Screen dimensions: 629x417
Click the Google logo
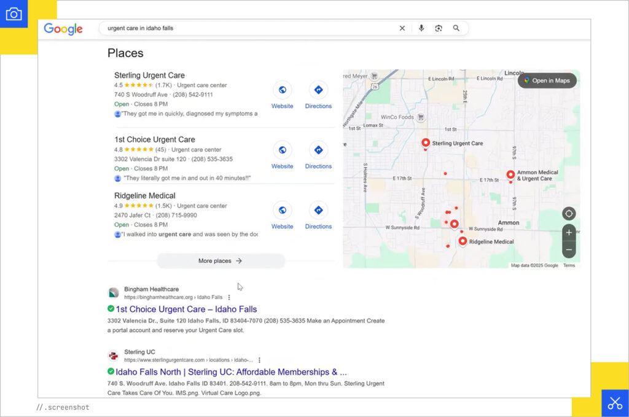tap(63, 28)
